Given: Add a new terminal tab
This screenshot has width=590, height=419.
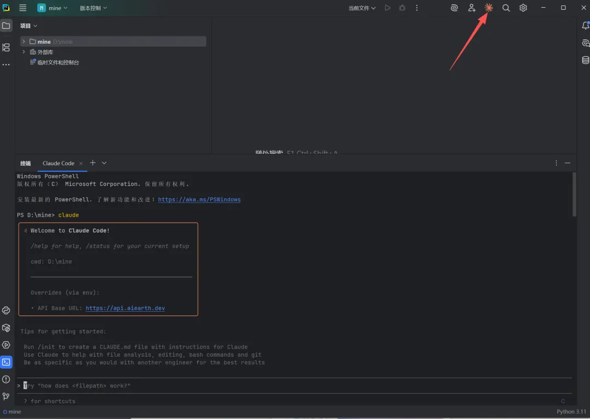Looking at the screenshot, I should (x=92, y=163).
